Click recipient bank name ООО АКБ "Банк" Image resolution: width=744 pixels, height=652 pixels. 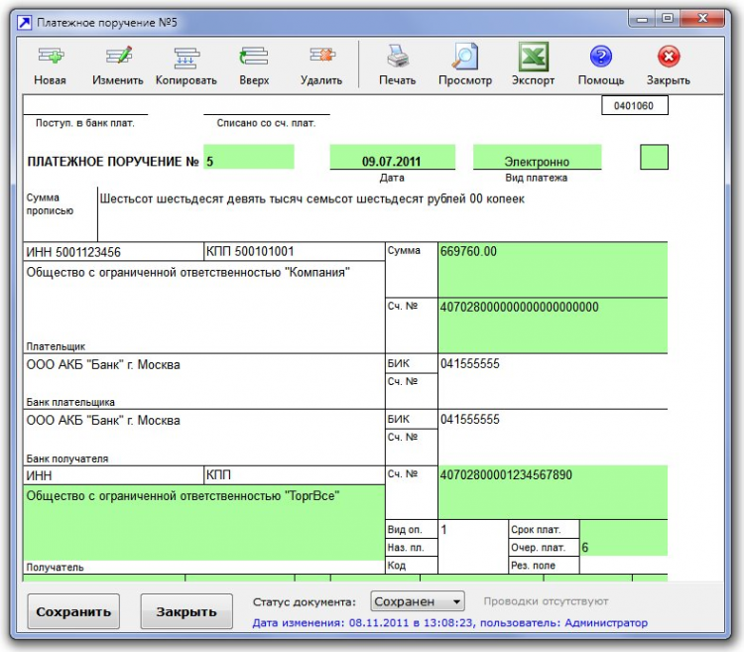pos(103,421)
